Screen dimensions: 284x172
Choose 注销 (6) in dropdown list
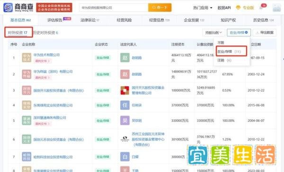click(x=224, y=60)
